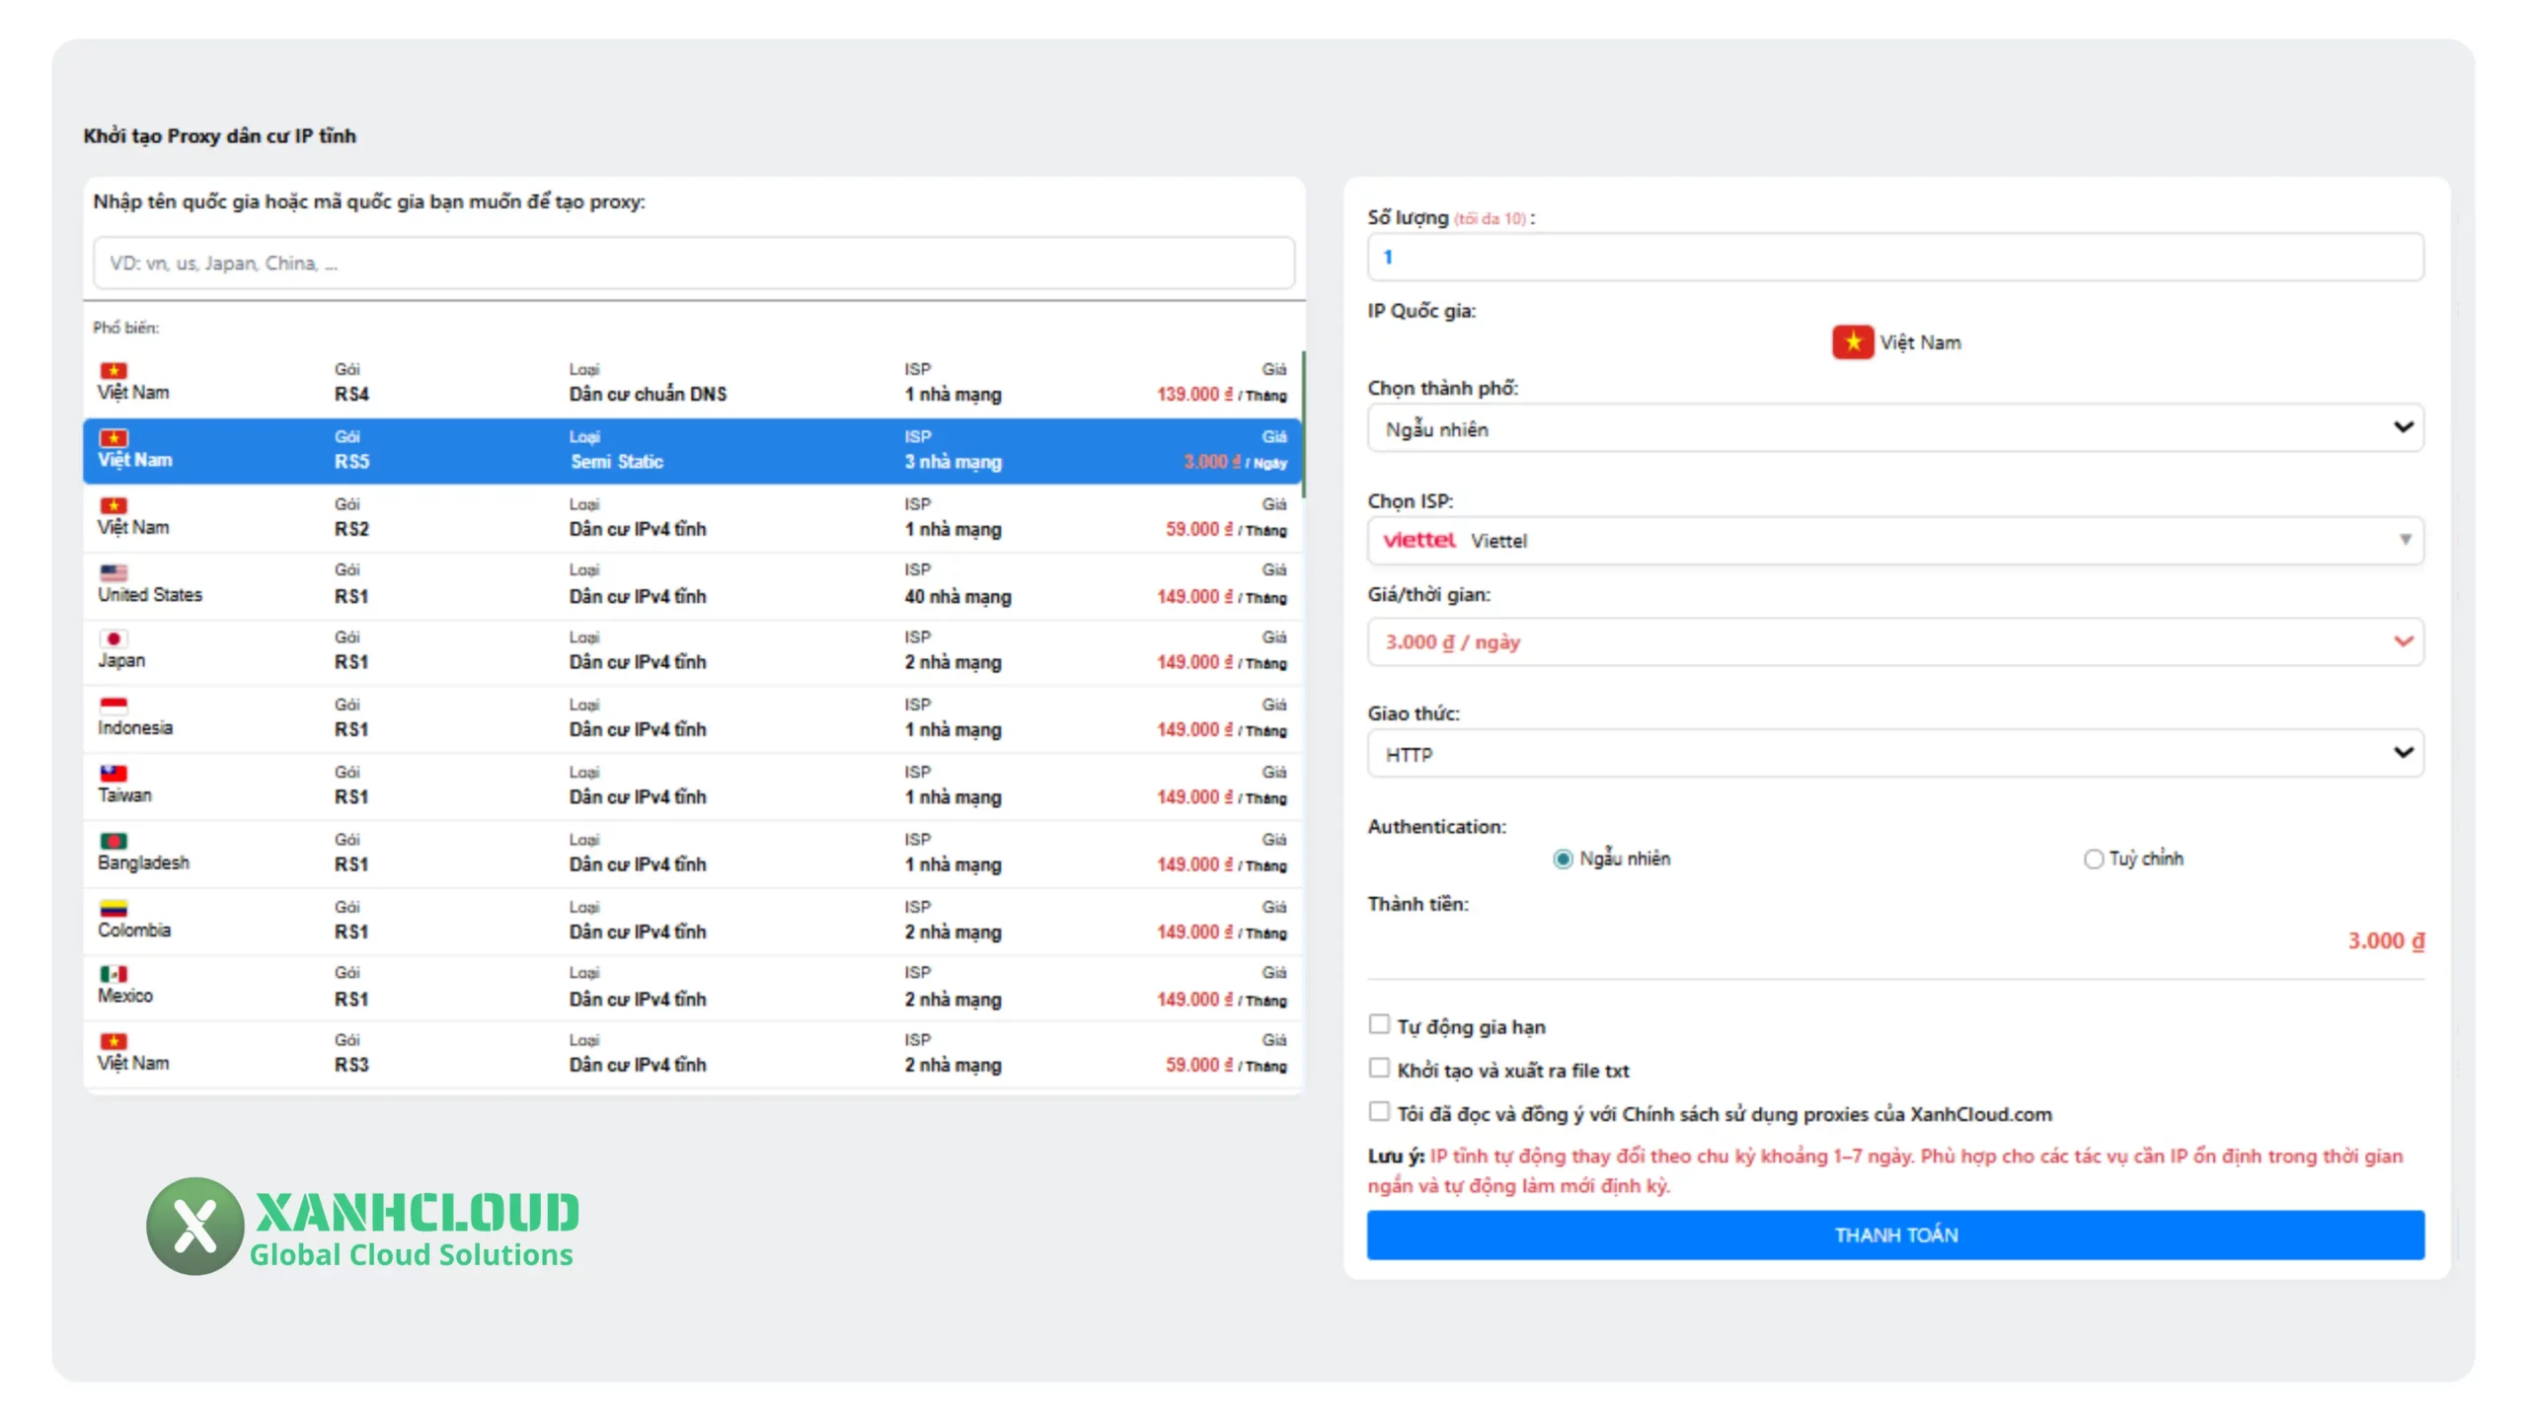Click the Viettel logo in the ISP selector

[x=1418, y=540]
